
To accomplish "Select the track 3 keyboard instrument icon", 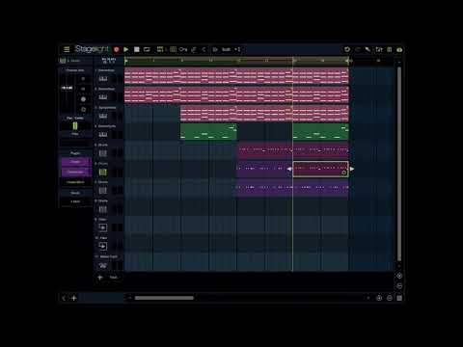I will pyautogui.click(x=103, y=116).
